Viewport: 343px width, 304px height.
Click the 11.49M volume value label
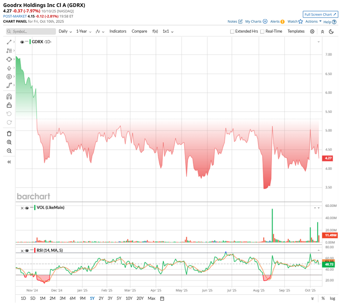pyautogui.click(x=330, y=235)
